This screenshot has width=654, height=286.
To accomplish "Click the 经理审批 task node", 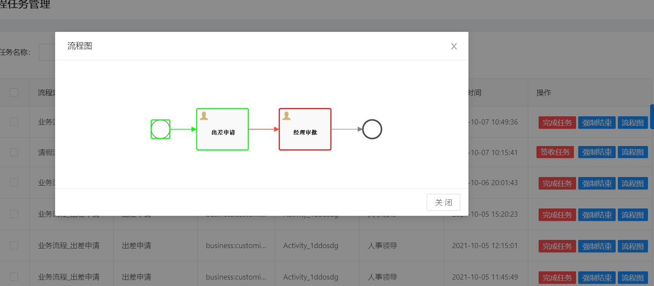I will pyautogui.click(x=305, y=129).
